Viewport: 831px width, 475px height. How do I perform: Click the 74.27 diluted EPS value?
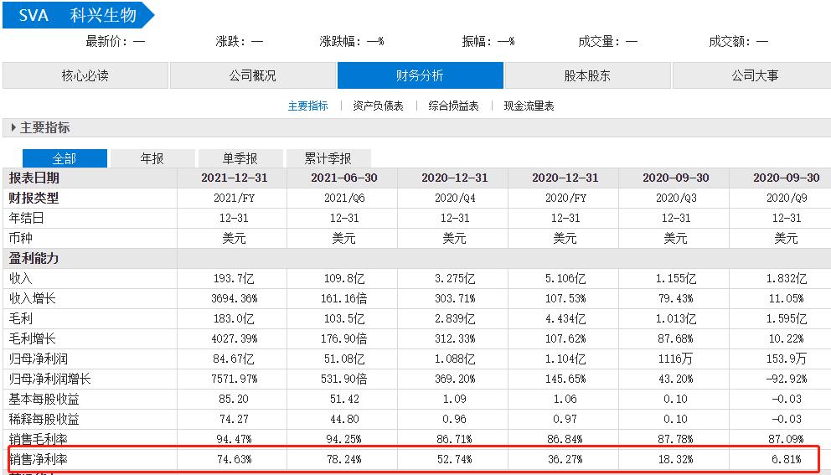[235, 420]
